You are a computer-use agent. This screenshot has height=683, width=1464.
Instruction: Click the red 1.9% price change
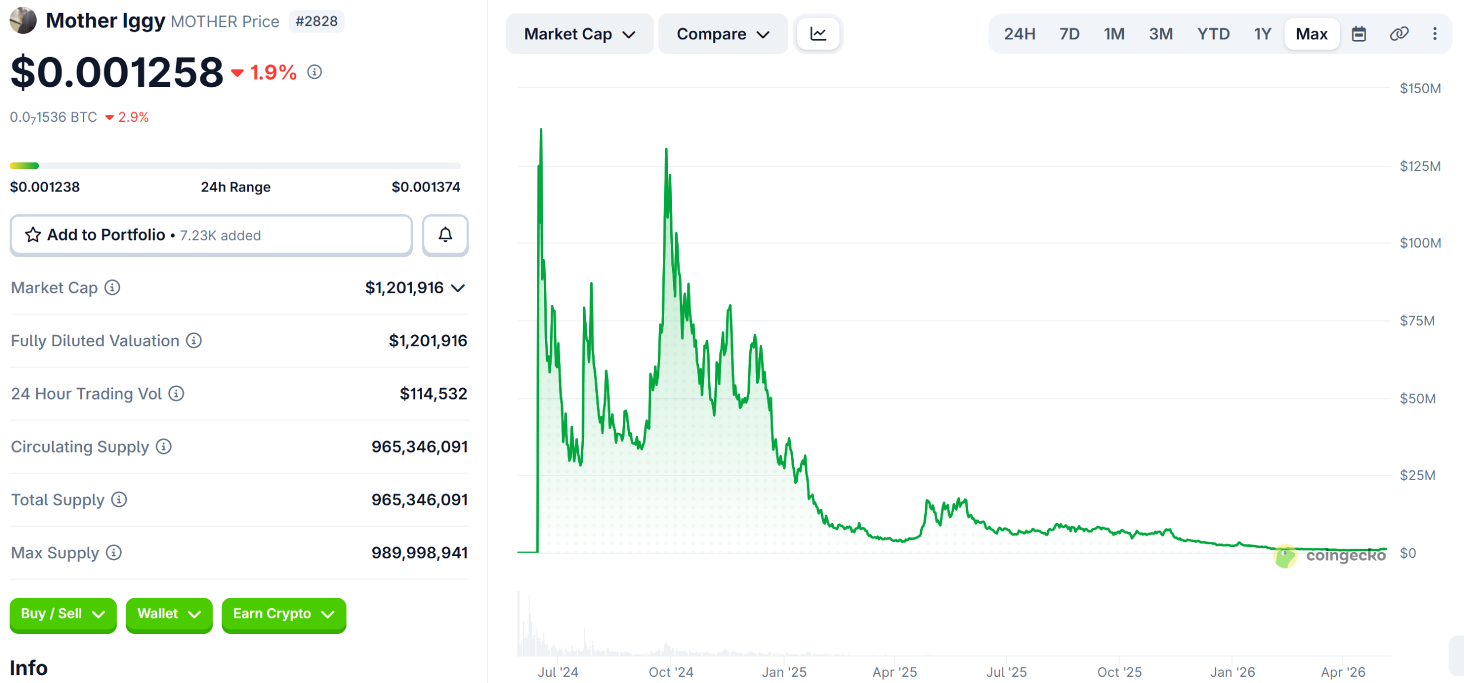point(264,72)
